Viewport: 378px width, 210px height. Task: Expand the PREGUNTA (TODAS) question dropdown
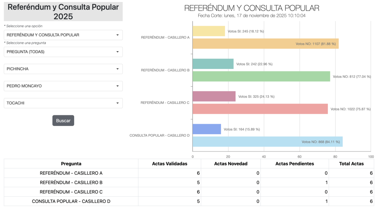click(x=63, y=52)
